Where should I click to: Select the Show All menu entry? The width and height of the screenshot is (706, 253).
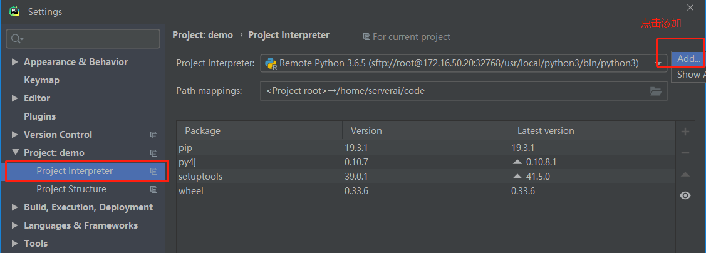tap(688, 75)
